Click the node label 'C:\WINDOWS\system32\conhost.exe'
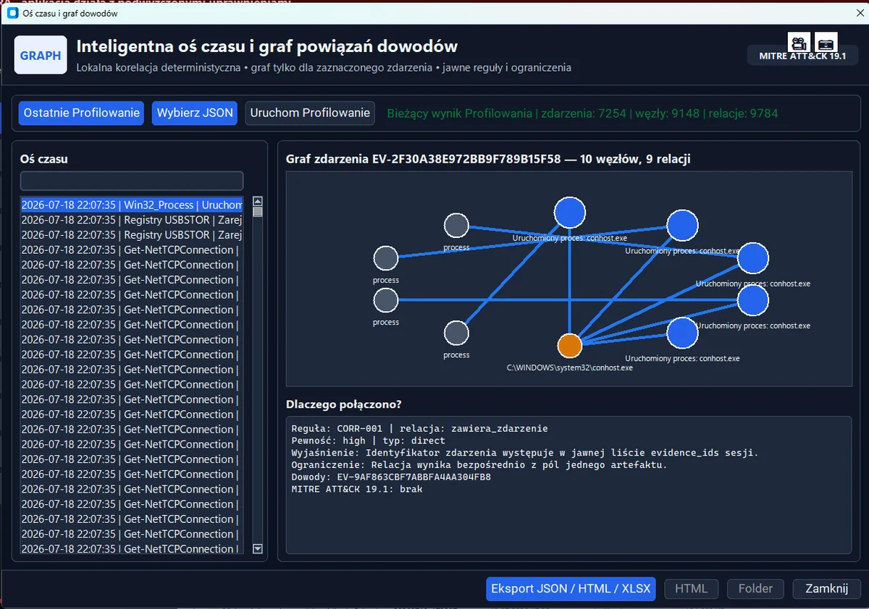 click(x=570, y=367)
